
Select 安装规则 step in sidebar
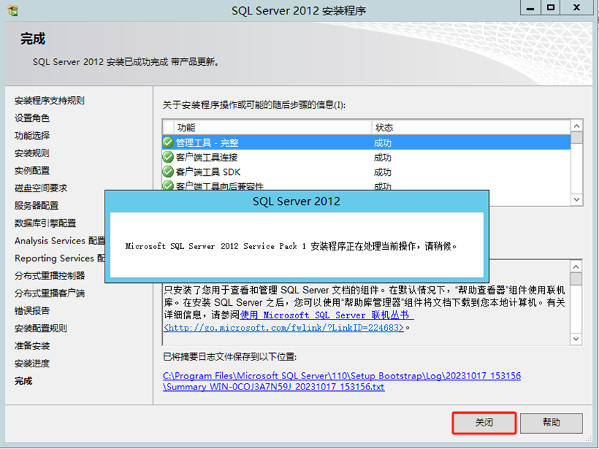(x=32, y=153)
